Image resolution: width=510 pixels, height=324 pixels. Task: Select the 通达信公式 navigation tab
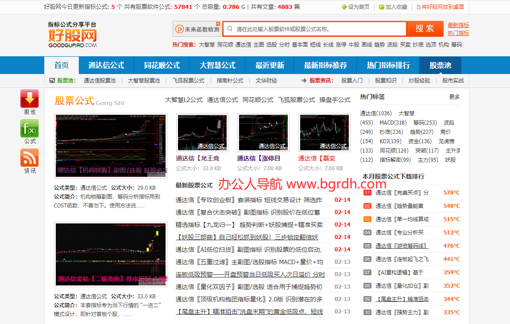[106, 66]
